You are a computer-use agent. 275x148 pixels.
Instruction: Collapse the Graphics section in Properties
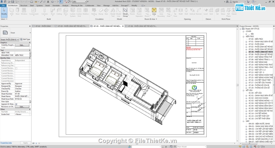coord(30,43)
